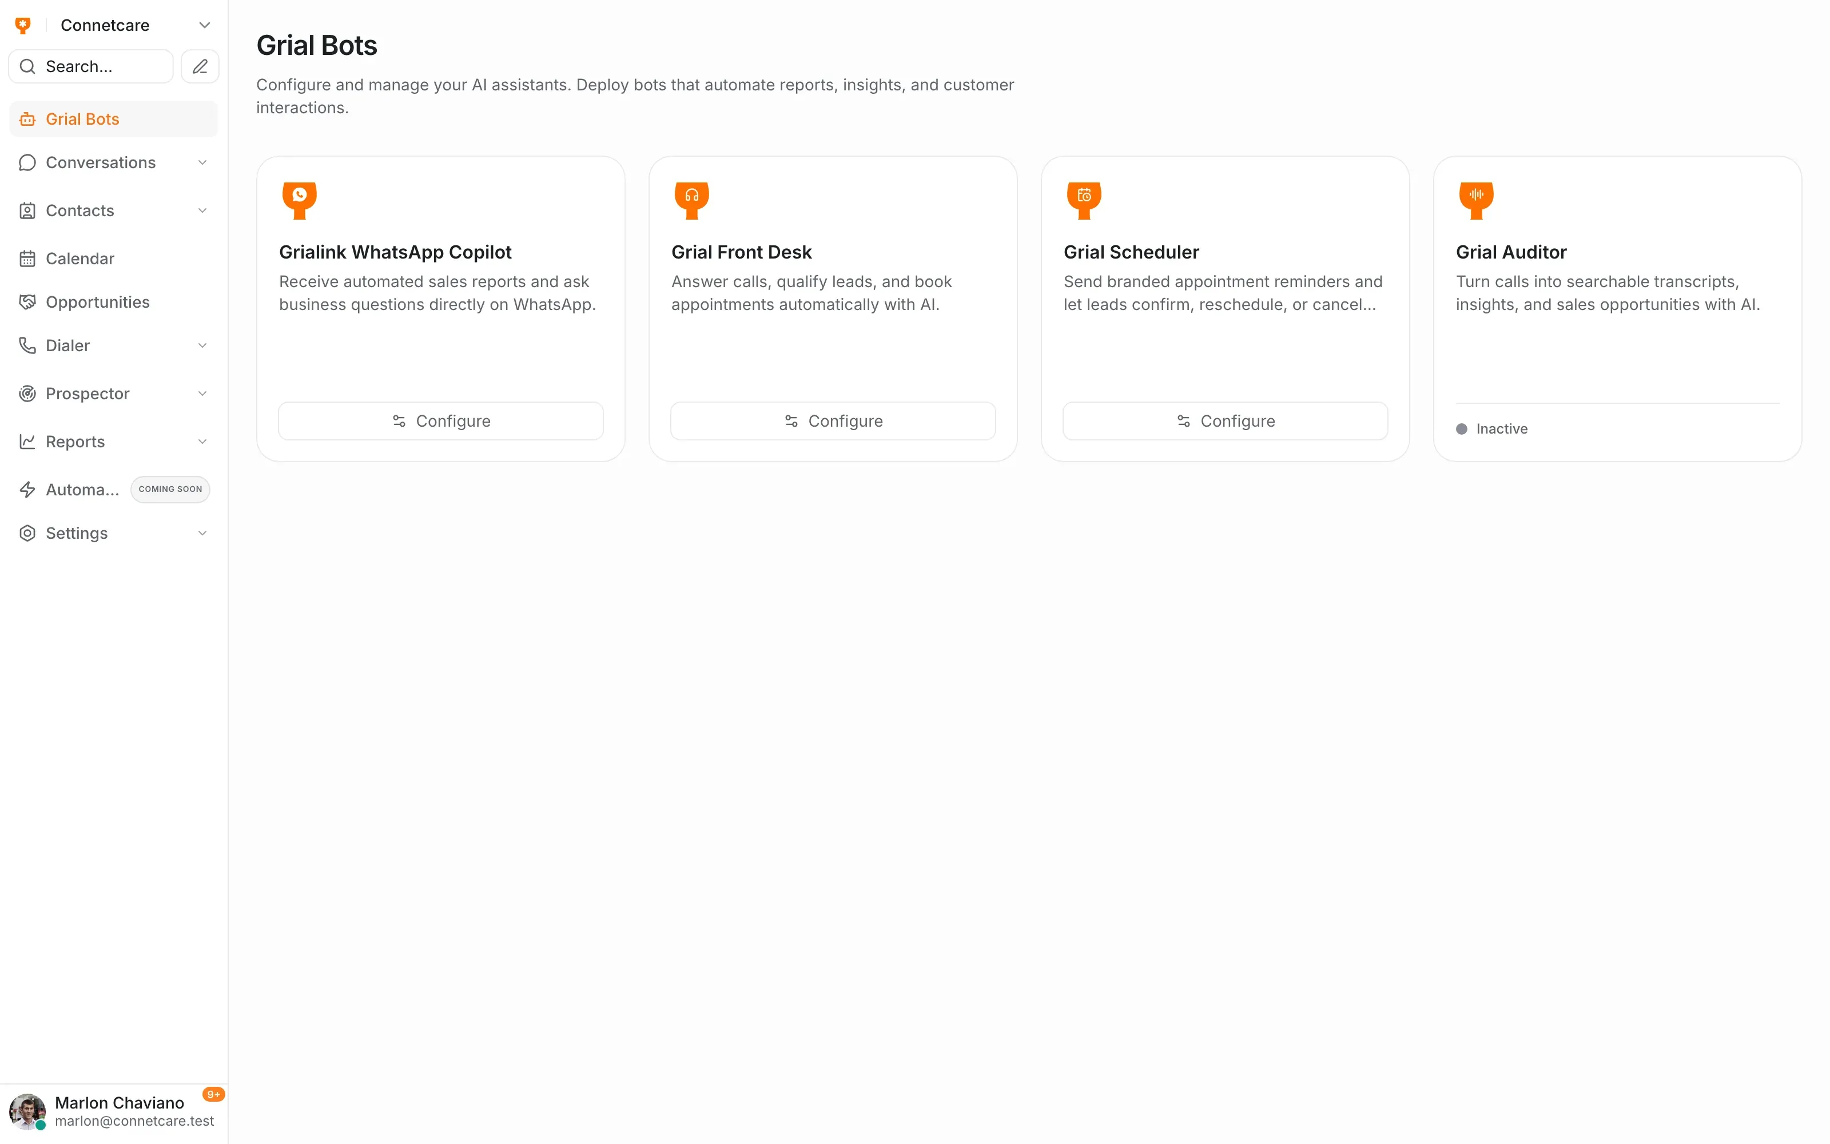Click the Grial Auditor card title
The width and height of the screenshot is (1830, 1144).
click(x=1511, y=252)
